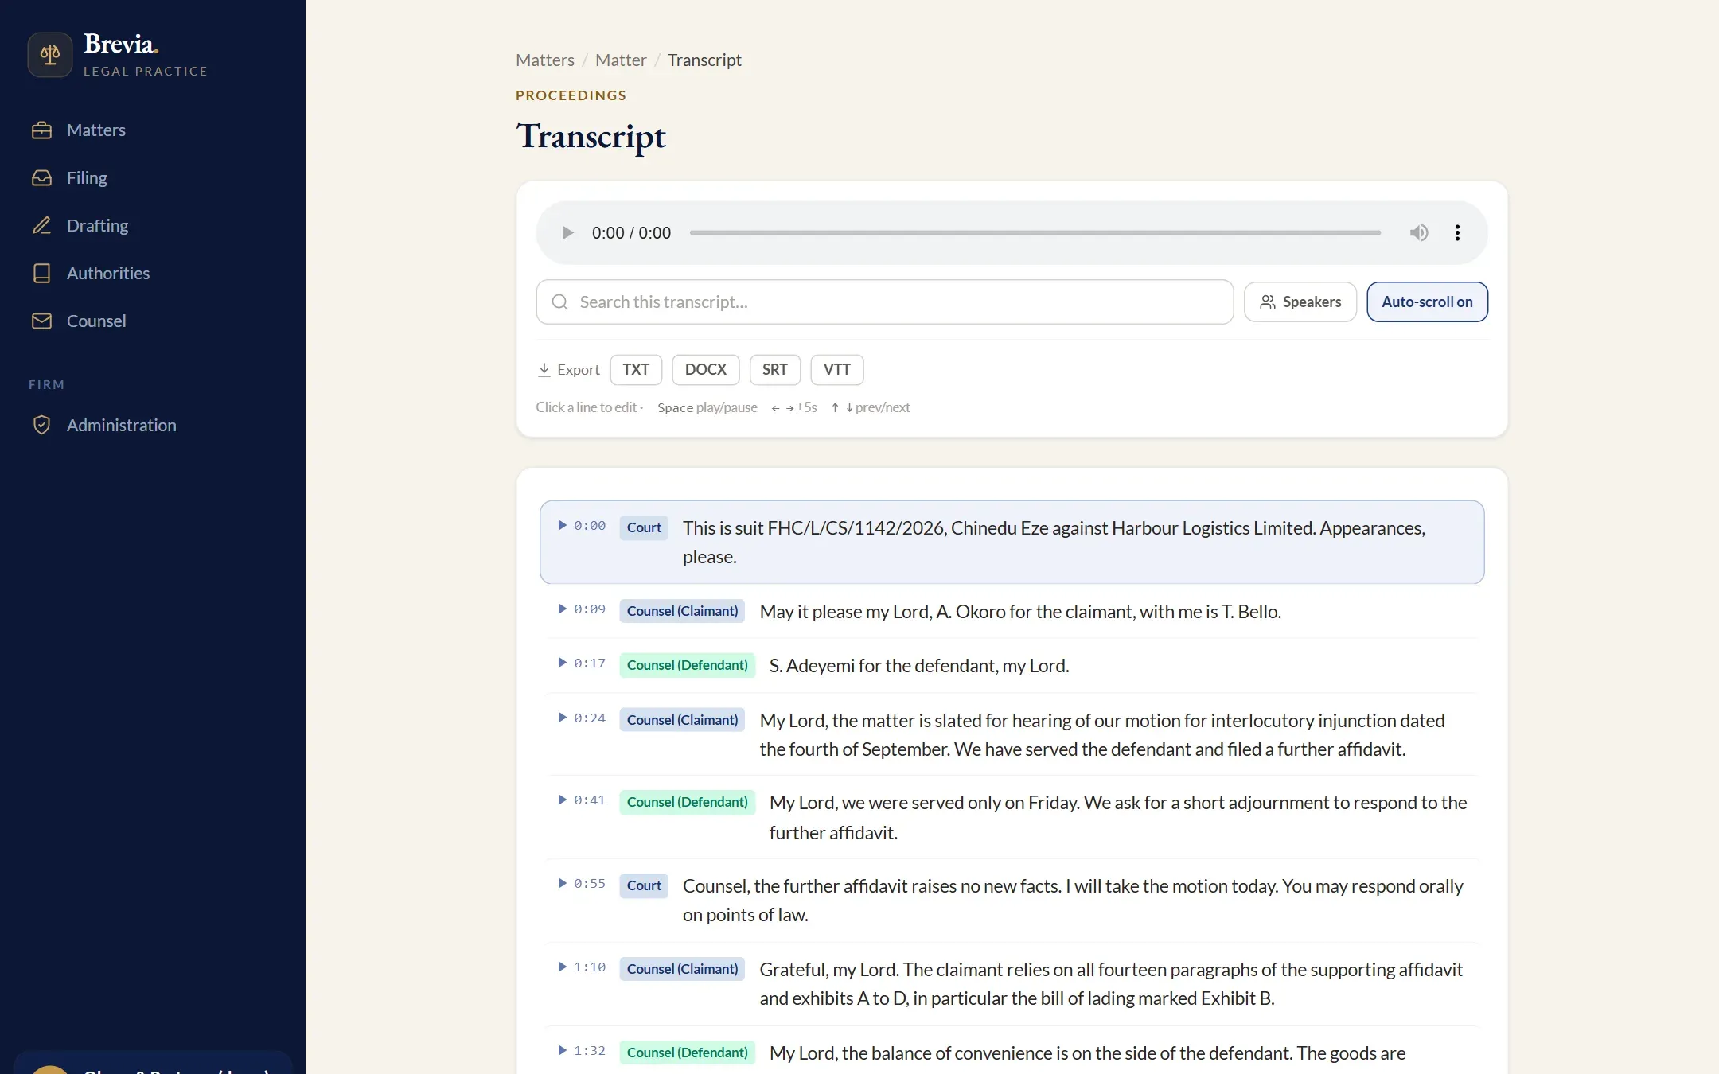Image resolution: width=1719 pixels, height=1074 pixels.
Task: Click the 0:41 timestamp
Action: tap(590, 800)
